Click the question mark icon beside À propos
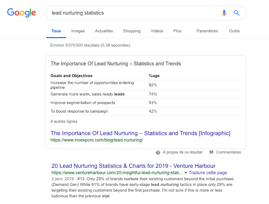This screenshot has height=204, width=269. click(x=158, y=153)
